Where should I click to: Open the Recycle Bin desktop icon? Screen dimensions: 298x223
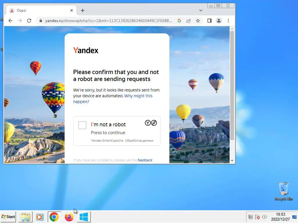tap(283, 191)
